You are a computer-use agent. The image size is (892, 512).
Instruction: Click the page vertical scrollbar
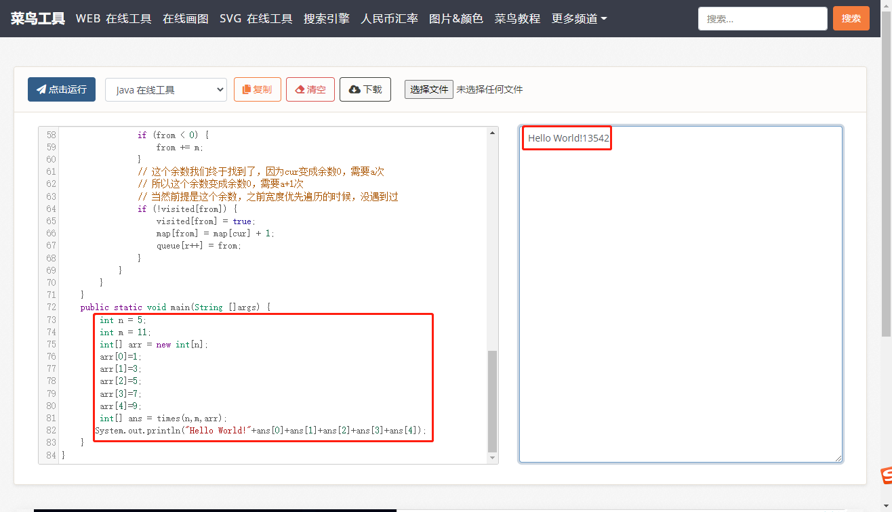tap(887, 173)
